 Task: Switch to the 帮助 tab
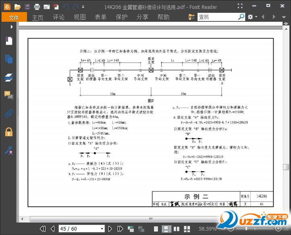click(163, 17)
